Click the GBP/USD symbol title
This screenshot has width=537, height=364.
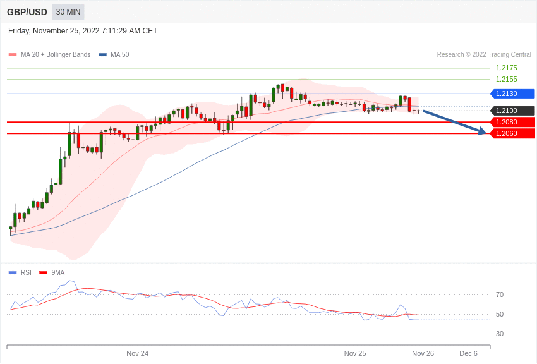point(27,13)
